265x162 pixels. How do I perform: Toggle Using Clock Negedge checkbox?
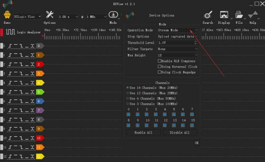pyautogui.click(x=159, y=72)
